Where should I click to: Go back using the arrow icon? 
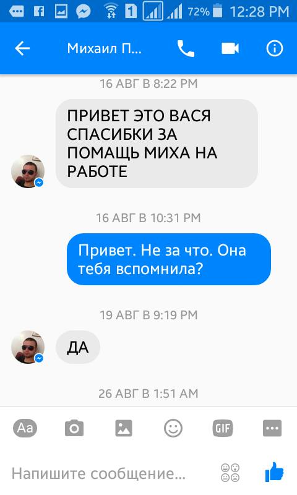click(x=22, y=49)
